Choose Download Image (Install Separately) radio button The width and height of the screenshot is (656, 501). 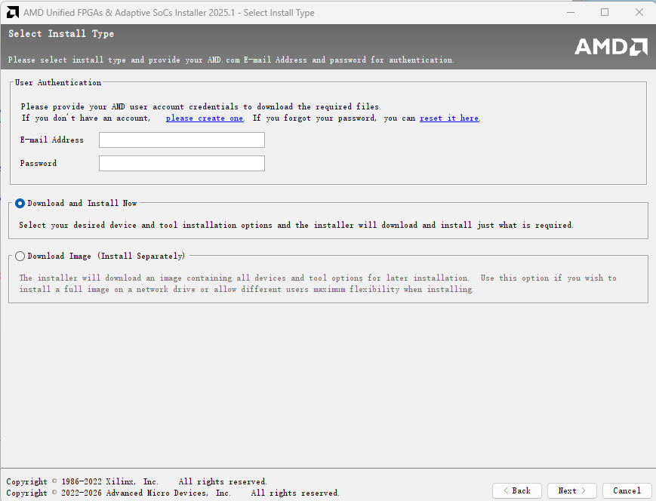point(20,256)
